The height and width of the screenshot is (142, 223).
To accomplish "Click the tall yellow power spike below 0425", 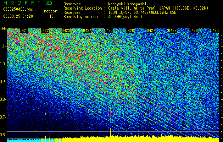I will 110,133.
